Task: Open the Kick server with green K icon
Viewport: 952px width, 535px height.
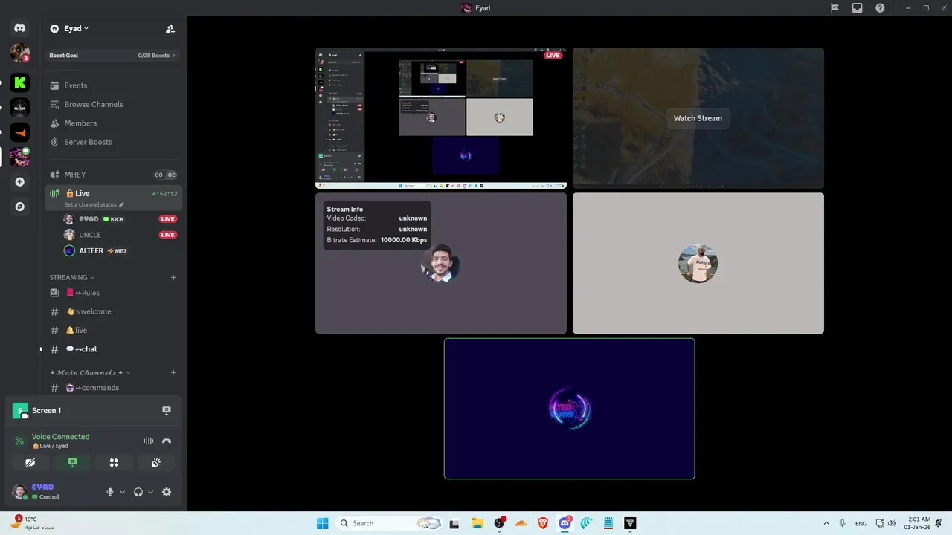Action: coord(19,82)
